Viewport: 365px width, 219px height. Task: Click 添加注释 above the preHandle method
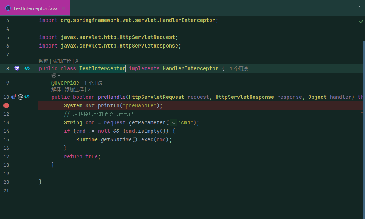pyautogui.click(x=74, y=90)
